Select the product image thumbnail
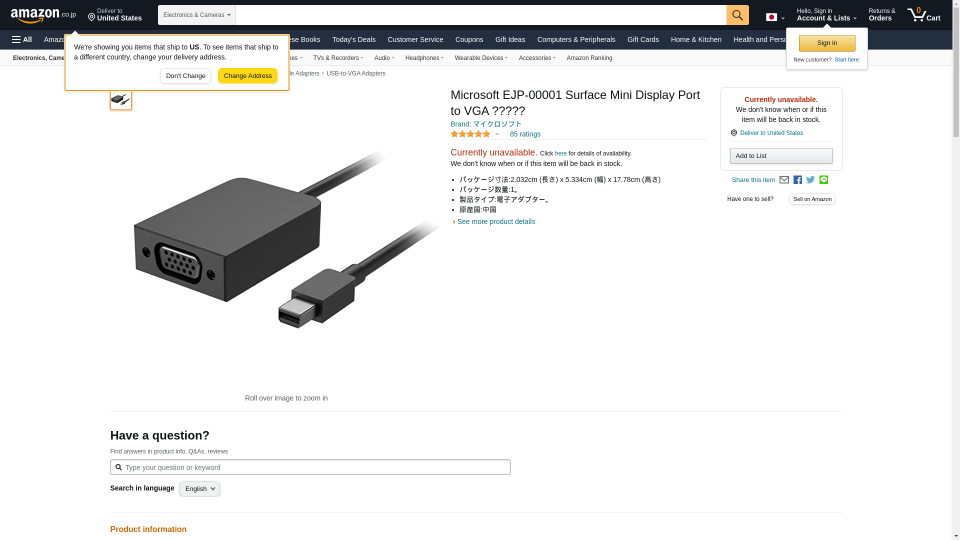960x540 pixels. tap(120, 99)
